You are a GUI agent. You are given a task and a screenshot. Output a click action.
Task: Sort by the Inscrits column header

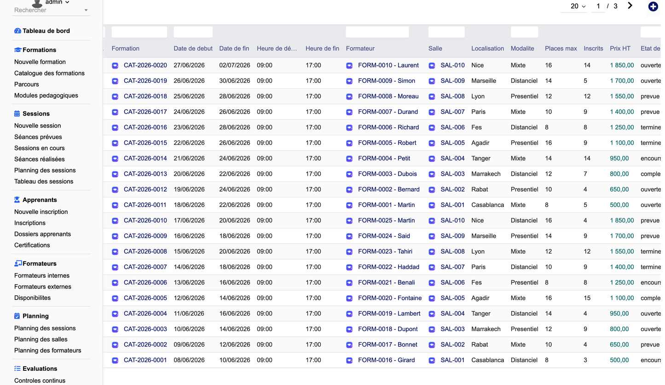593,48
